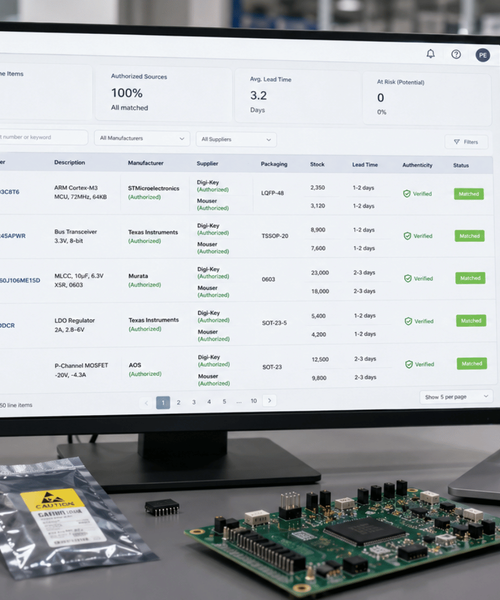Screen dimensions: 500x600
Task: Sort by the Lead Time column header
Action: click(365, 164)
